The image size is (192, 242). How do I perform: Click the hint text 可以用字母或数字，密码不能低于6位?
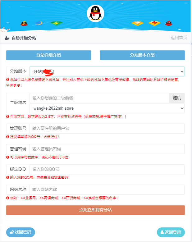40,157
